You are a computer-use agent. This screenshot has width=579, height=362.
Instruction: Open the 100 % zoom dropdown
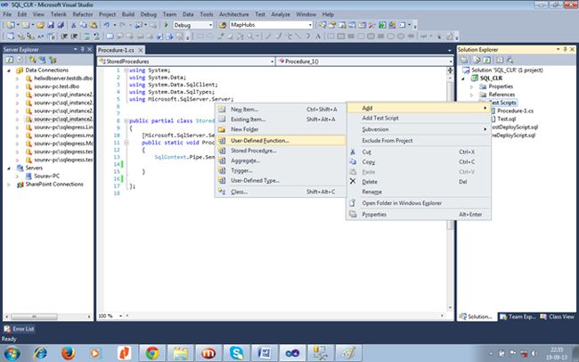point(120,316)
